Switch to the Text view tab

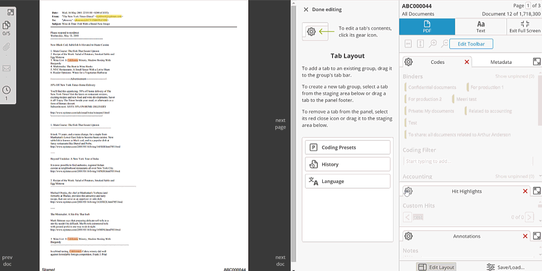(480, 27)
